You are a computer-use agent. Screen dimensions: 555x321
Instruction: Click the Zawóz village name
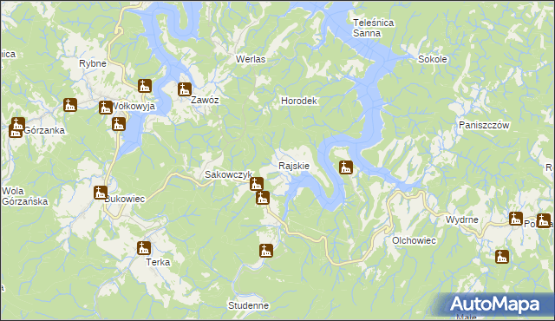[205, 100]
